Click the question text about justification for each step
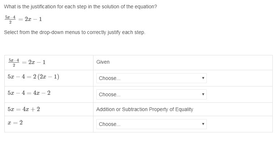This screenshot has width=276, height=144. tap(80, 7)
